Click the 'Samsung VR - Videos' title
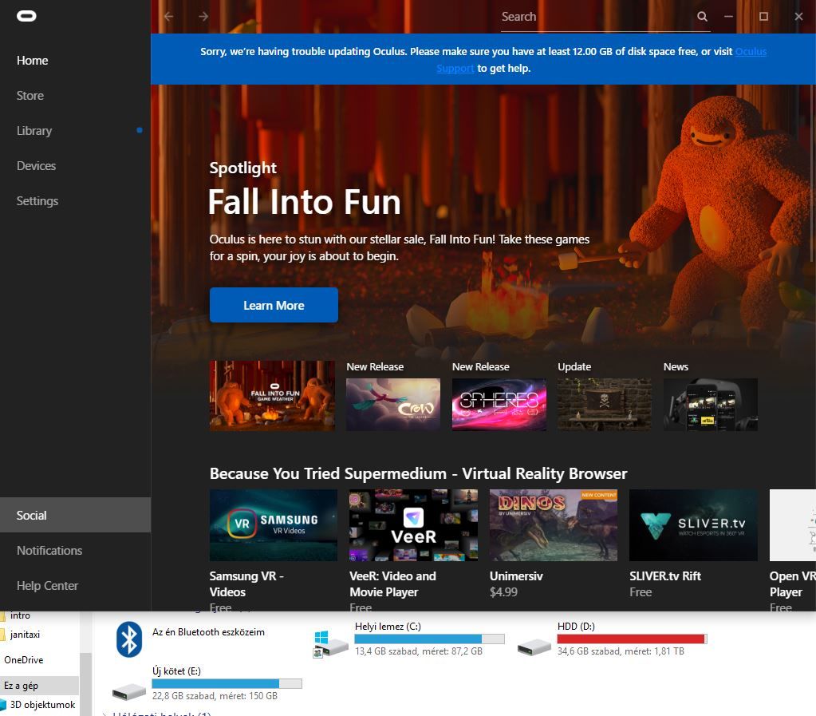The image size is (816, 716). pyautogui.click(x=246, y=583)
